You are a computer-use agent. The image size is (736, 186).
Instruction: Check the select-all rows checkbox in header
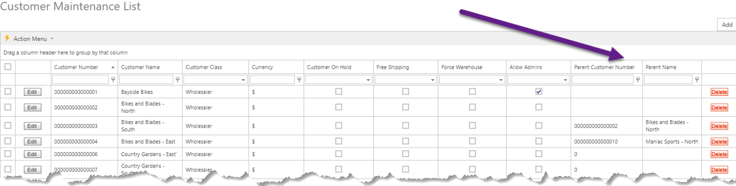pos(8,67)
